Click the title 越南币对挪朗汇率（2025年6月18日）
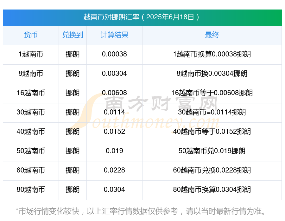This screenshot has height=221, width=285. [141, 17]
